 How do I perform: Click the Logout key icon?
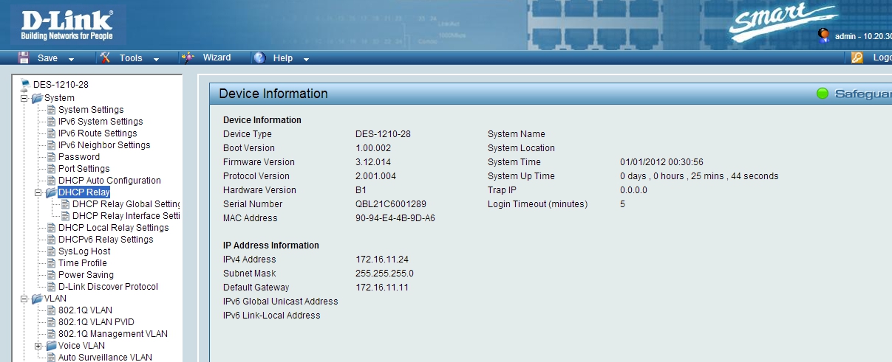(x=857, y=58)
